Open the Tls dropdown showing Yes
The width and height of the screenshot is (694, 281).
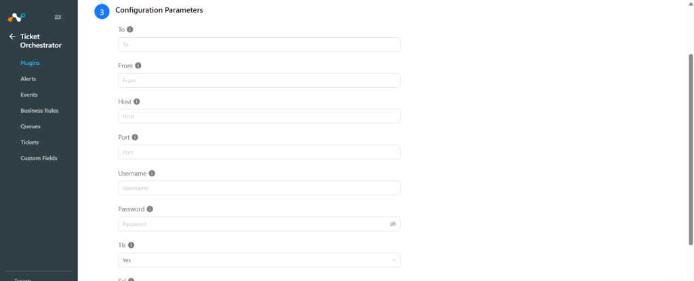click(259, 260)
